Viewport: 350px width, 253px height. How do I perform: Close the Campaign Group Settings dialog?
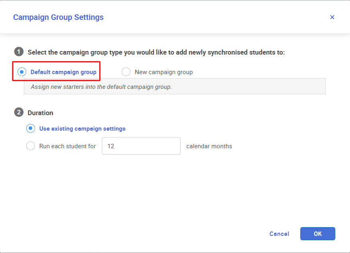point(332,17)
